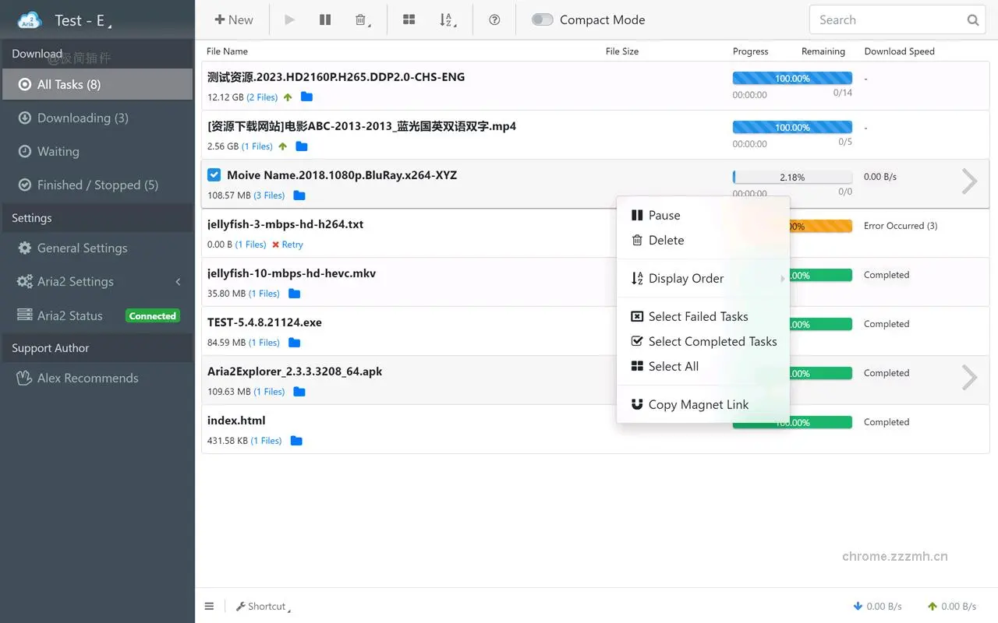This screenshot has width=998, height=623.
Task: Open the Test - E profile dropdown
Action: pos(83,21)
